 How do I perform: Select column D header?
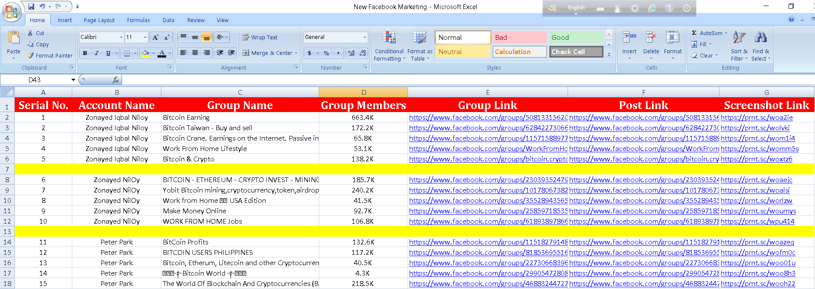(363, 92)
